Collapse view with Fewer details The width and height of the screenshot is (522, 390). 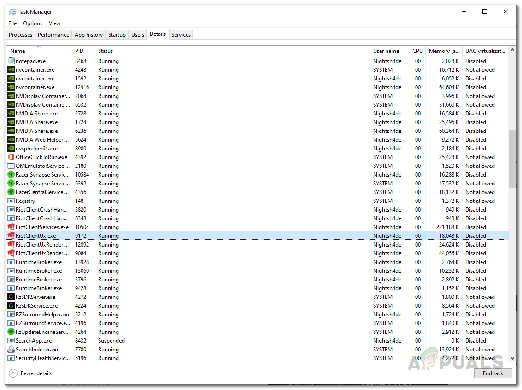[30, 373]
